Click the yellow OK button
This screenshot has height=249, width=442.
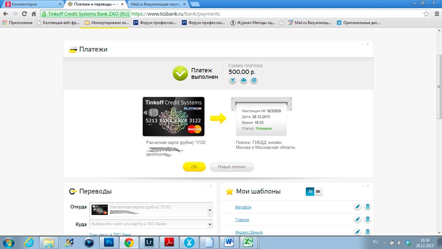(x=194, y=167)
